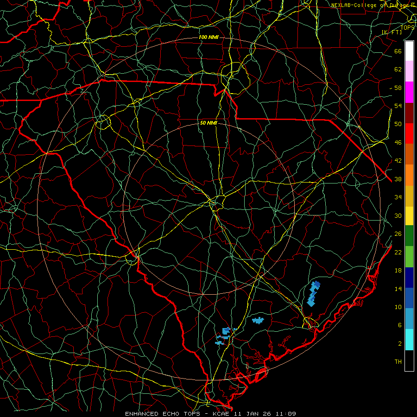Viewport: 417px width, 417px height.
Task: Click the "22" legend value
Action: 398,252
